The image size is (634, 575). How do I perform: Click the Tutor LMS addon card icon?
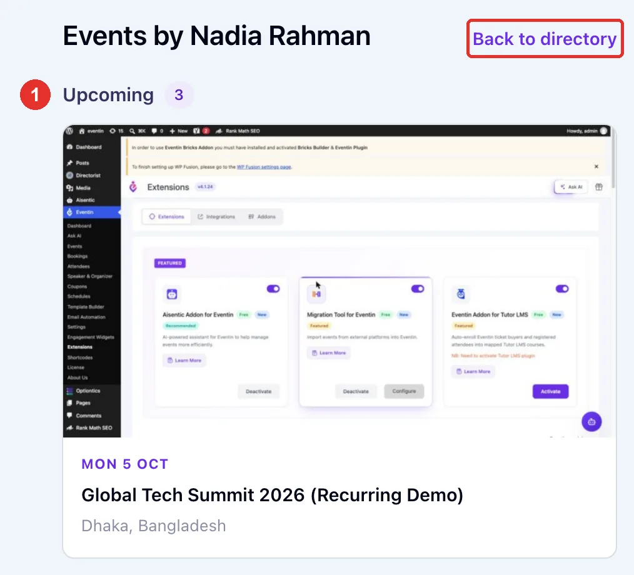(461, 294)
